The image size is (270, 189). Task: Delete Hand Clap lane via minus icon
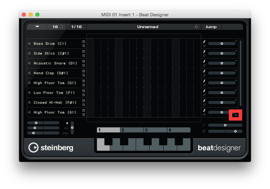236,70
